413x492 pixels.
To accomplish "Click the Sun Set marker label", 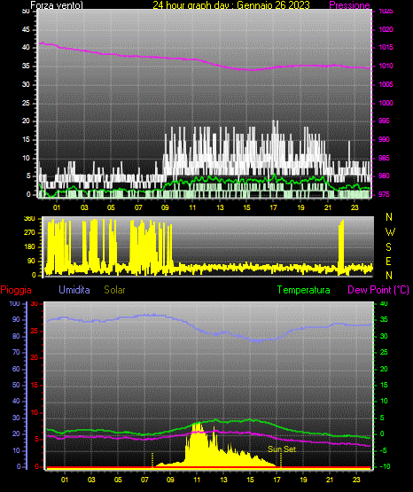I will 282,449.
